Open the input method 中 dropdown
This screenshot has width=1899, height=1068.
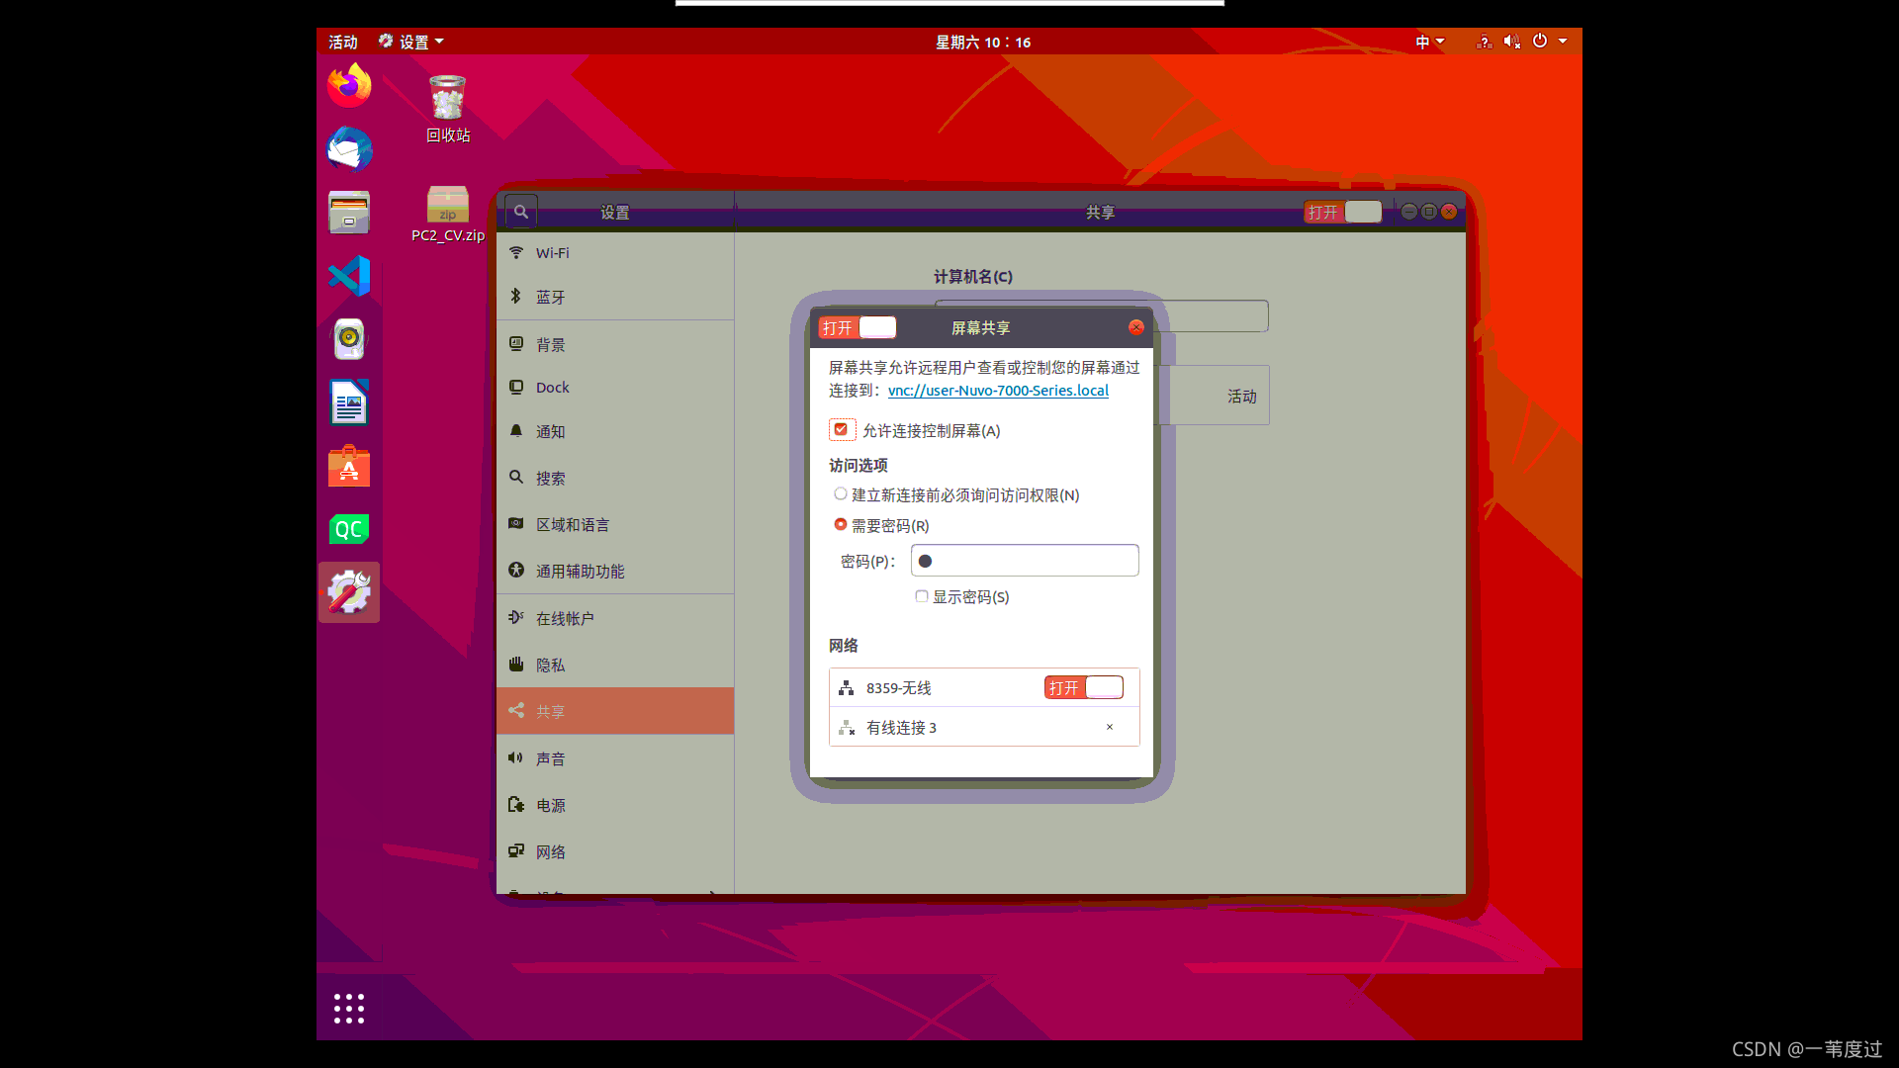[x=1430, y=42]
